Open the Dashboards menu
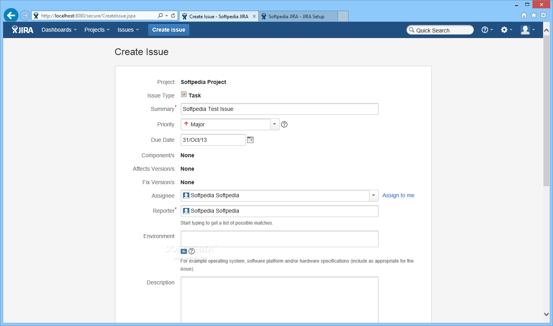Image resolution: width=553 pixels, height=326 pixels. pyautogui.click(x=59, y=30)
